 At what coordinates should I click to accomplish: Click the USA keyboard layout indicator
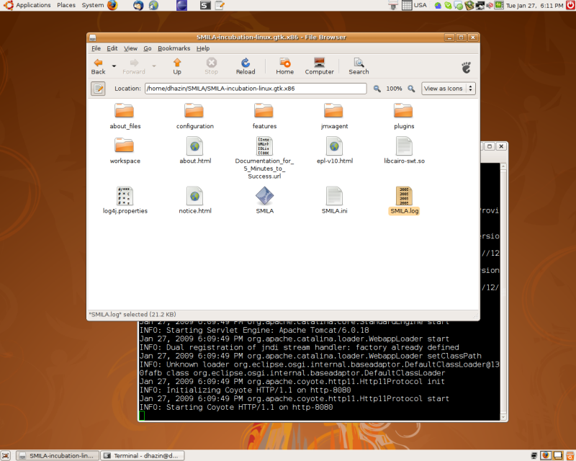[420, 5]
